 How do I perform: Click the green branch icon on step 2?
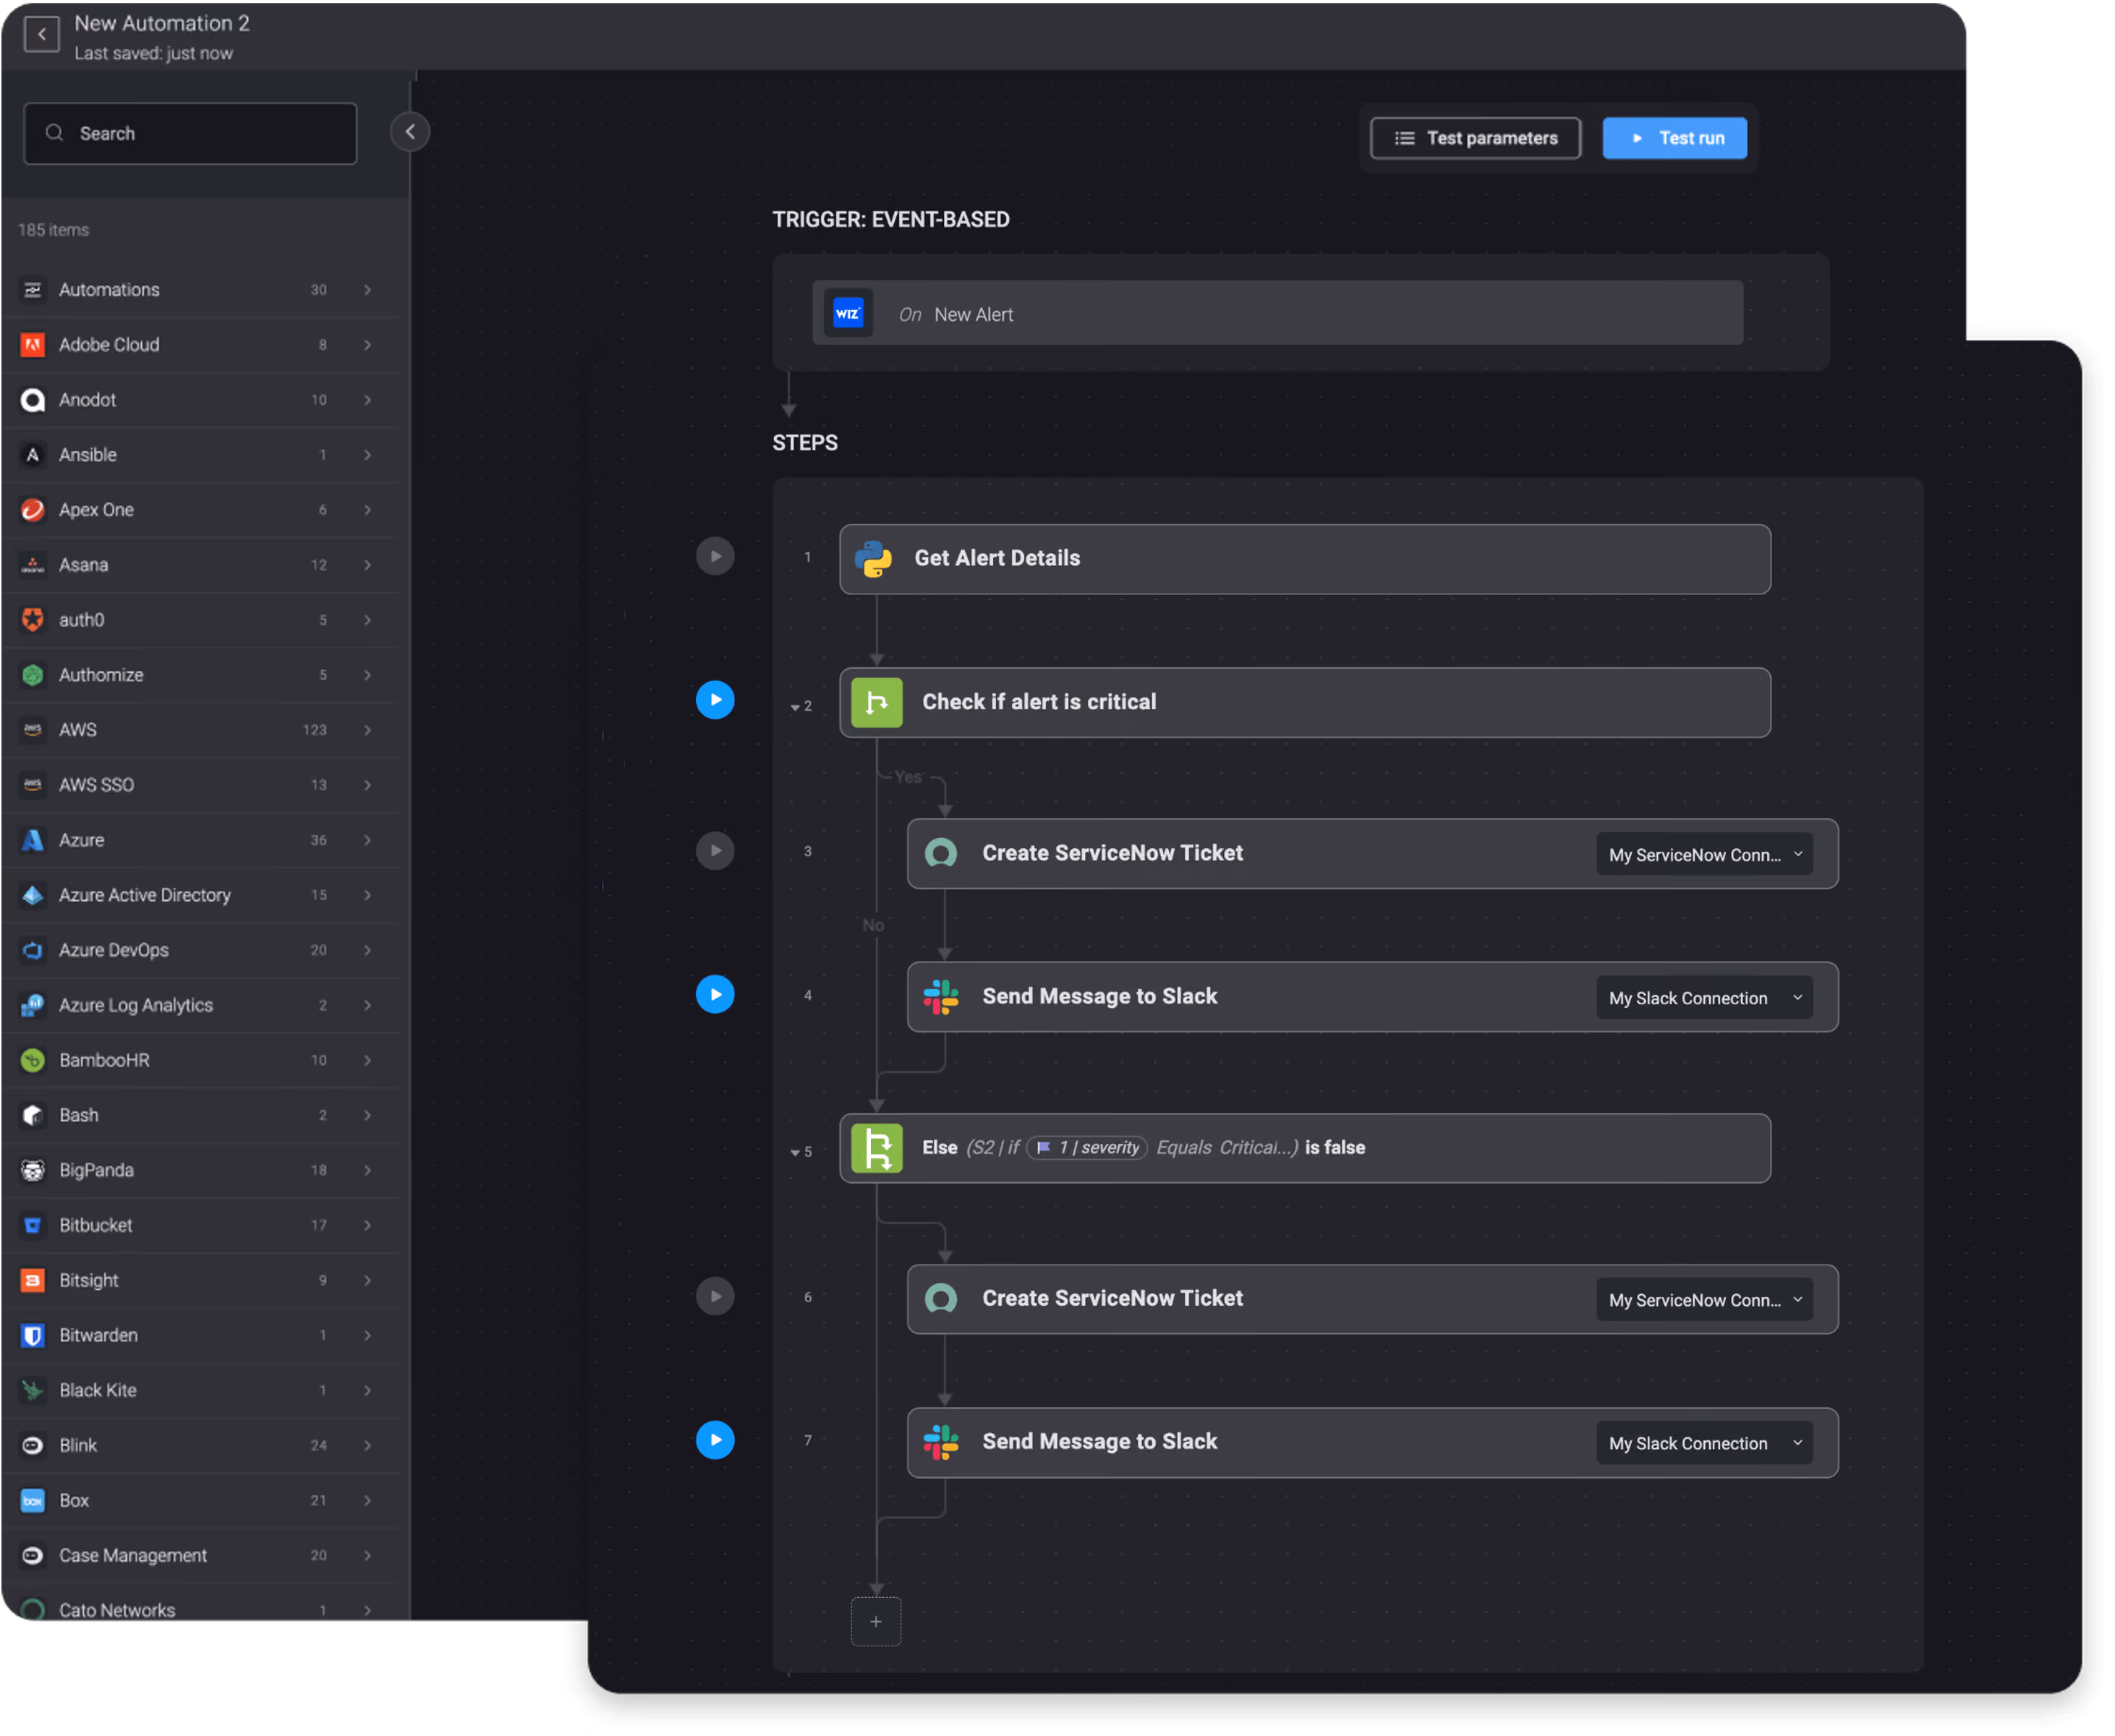[x=878, y=703]
